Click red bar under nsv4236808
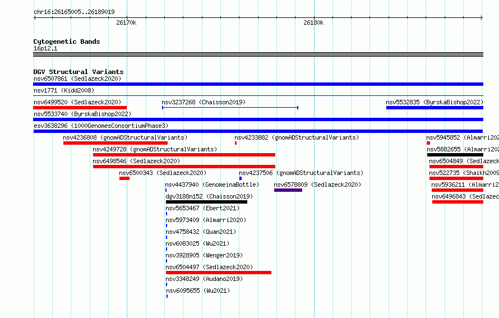Screen dimensions: 499x318 coord(115,143)
